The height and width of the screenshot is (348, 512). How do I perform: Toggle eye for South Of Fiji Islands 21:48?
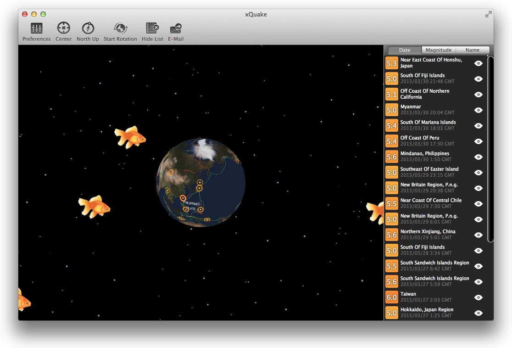click(479, 79)
